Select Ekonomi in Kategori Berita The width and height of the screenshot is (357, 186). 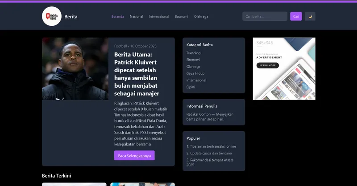tap(193, 60)
